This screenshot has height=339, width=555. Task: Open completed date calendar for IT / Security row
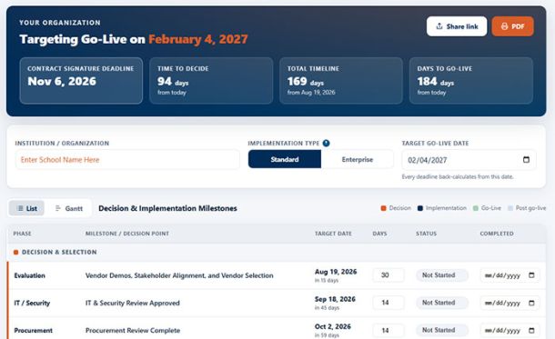(531, 303)
